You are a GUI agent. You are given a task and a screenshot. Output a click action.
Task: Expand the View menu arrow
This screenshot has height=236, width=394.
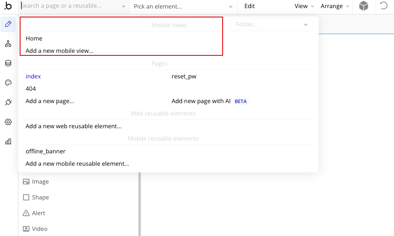tap(312, 6)
